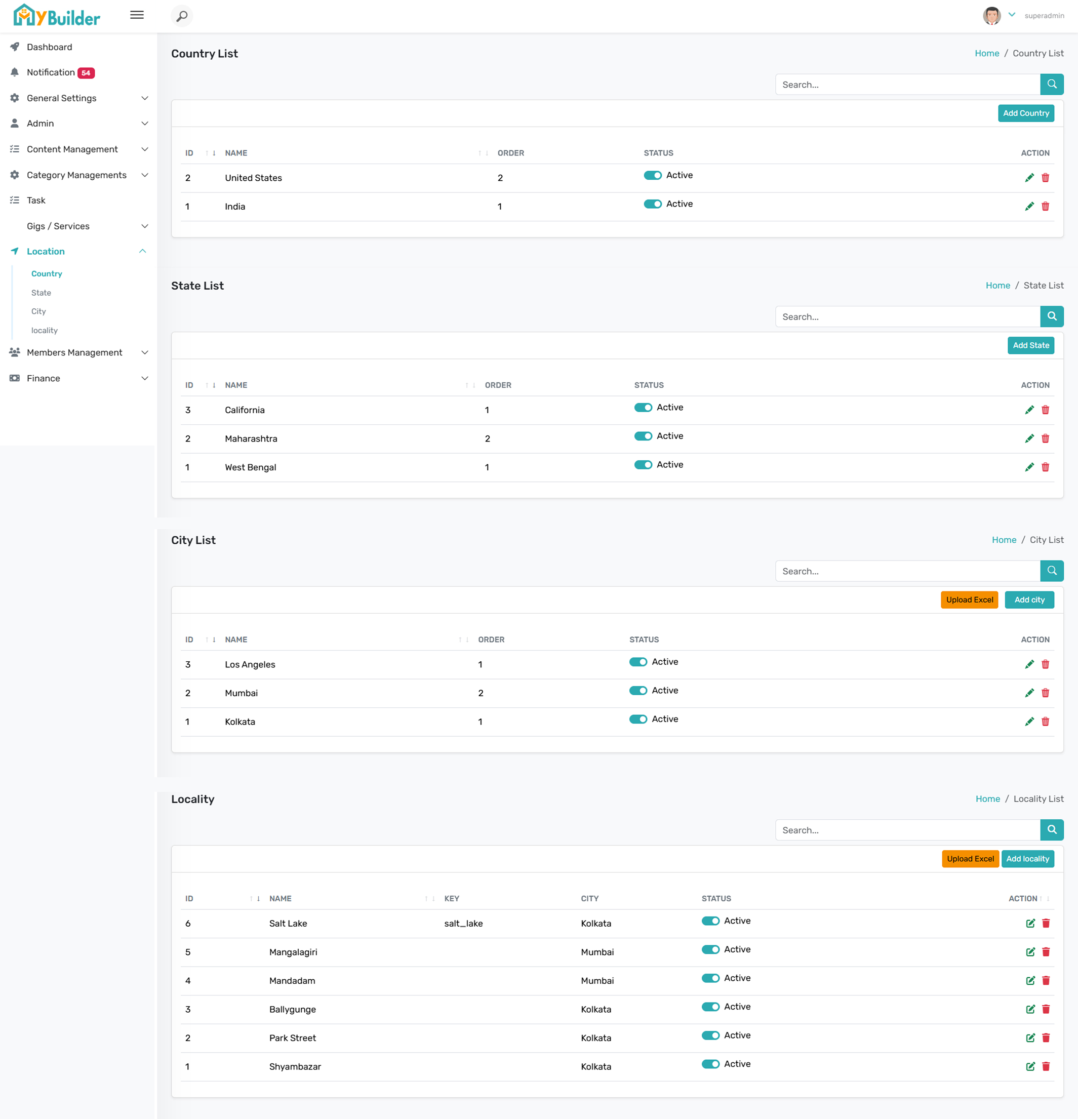Open the header search magnifier icon
This screenshot has width=1078, height=1119.
coord(182,16)
